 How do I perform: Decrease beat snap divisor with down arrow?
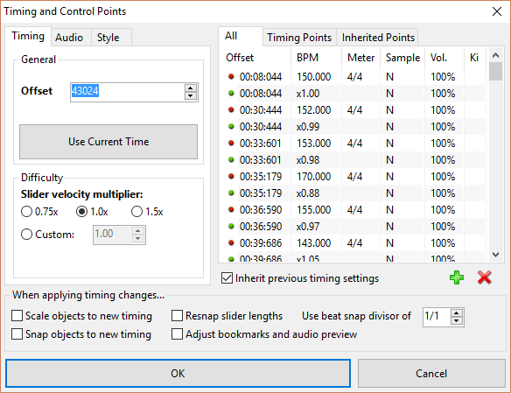tap(456, 320)
